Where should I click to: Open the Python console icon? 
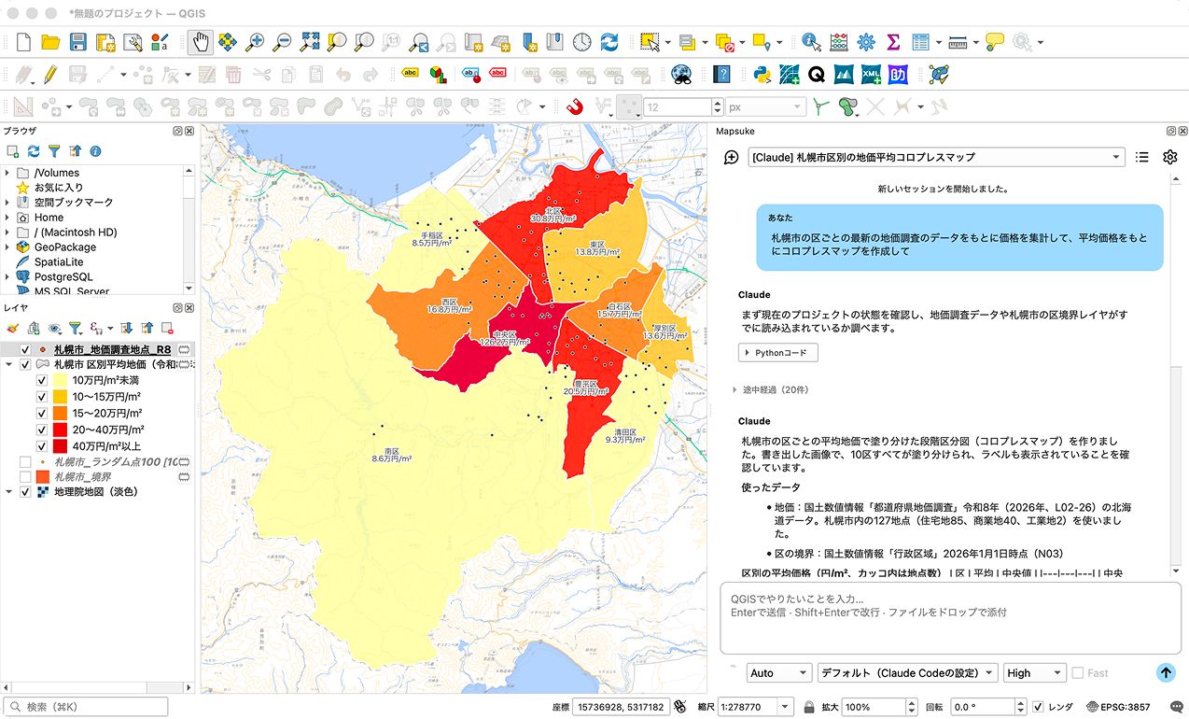[x=762, y=74]
